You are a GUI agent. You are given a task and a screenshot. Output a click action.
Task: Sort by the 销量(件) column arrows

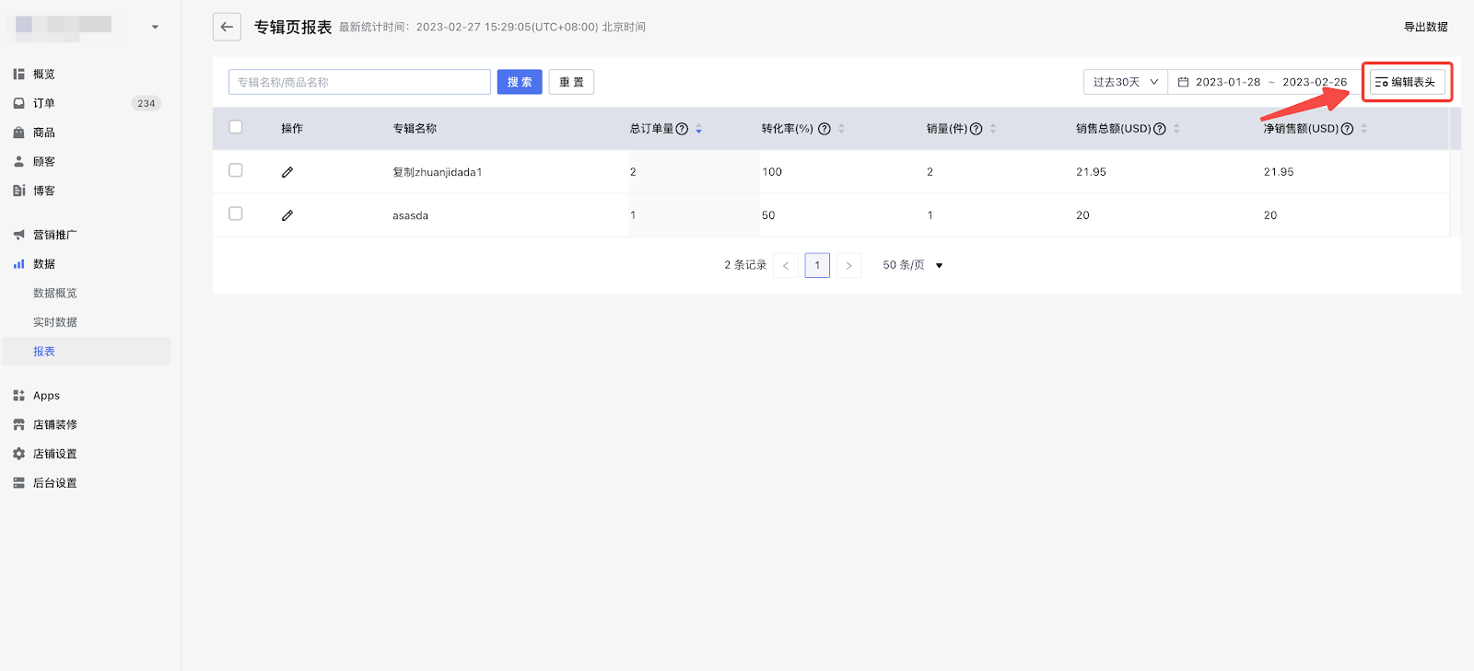[x=993, y=129]
